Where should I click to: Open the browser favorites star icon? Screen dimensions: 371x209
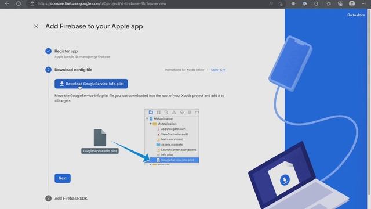pos(329,3)
